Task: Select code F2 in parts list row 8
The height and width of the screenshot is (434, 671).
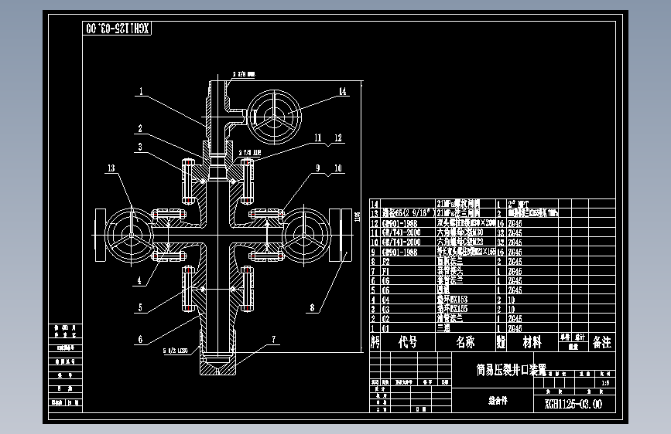Action: point(386,262)
